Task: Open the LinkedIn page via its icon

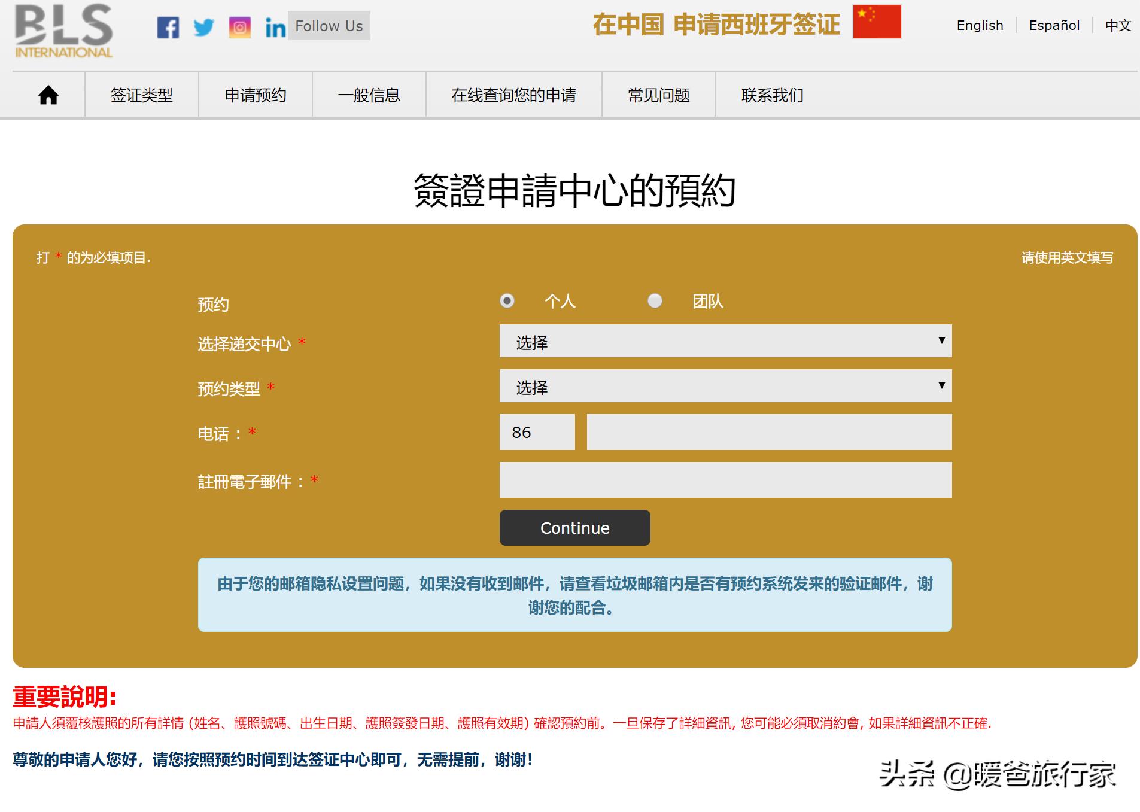Action: [x=275, y=26]
